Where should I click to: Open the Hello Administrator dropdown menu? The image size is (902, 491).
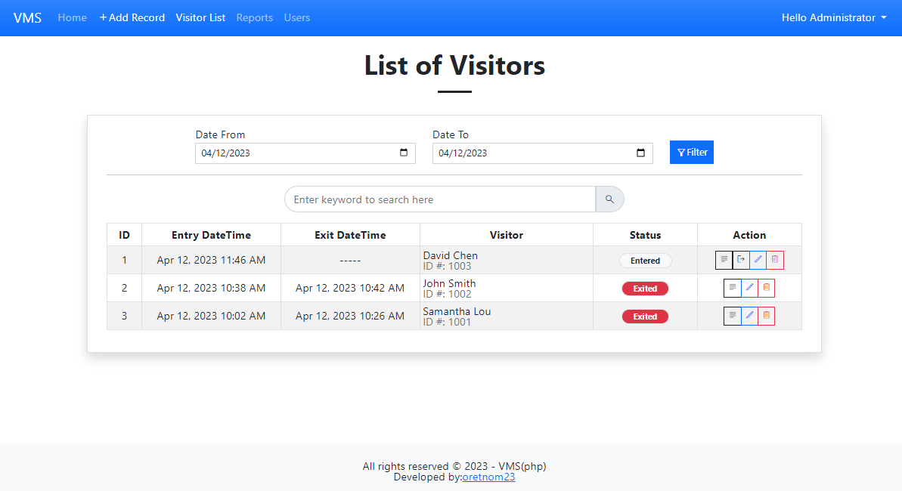(833, 17)
